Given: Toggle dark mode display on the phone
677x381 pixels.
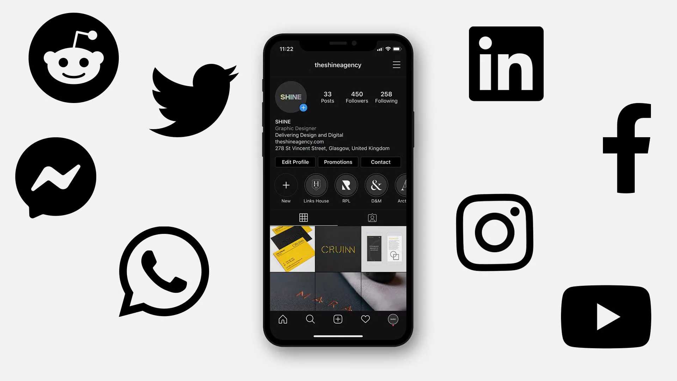Looking at the screenshot, I should (396, 65).
